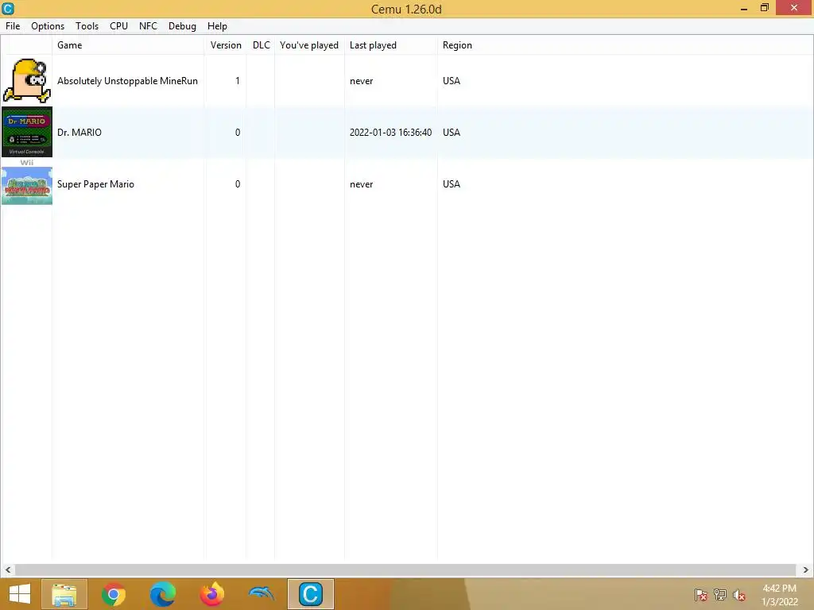Click the Dr. MARIO version value 0

(237, 133)
